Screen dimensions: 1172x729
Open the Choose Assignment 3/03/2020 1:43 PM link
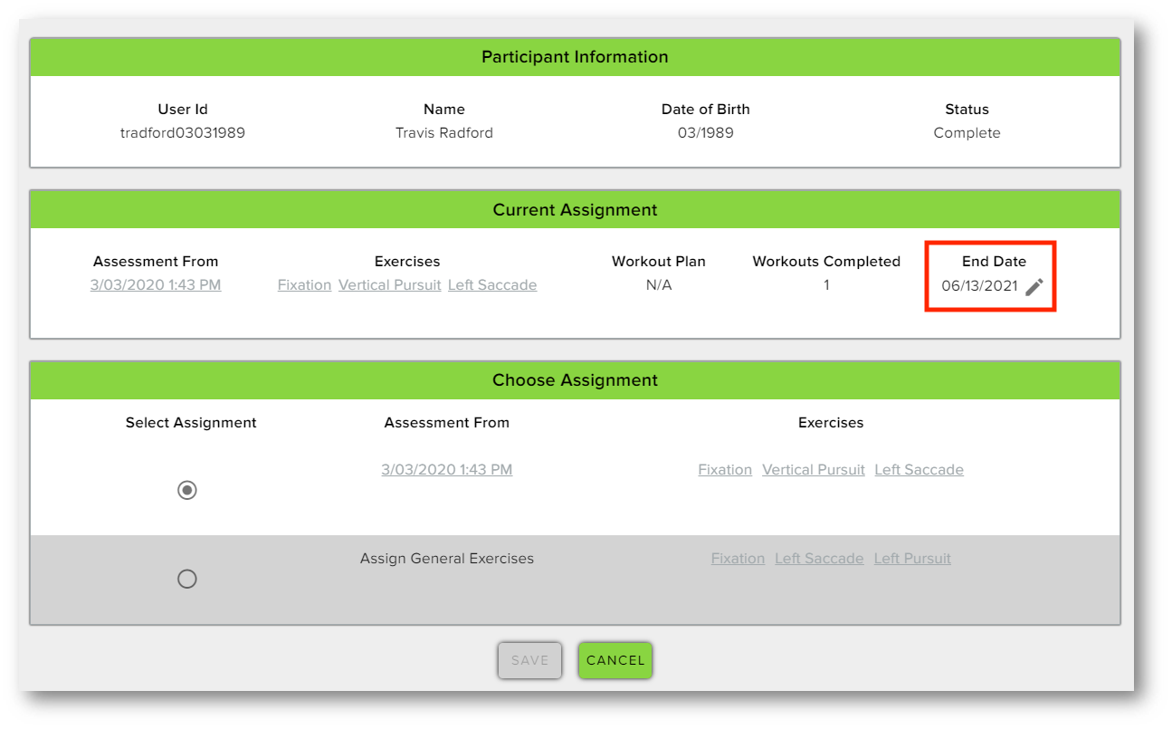[x=447, y=470]
